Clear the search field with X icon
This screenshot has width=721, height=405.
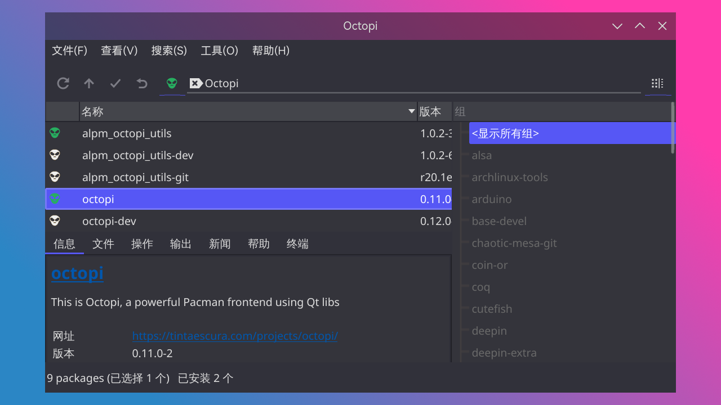click(x=195, y=83)
